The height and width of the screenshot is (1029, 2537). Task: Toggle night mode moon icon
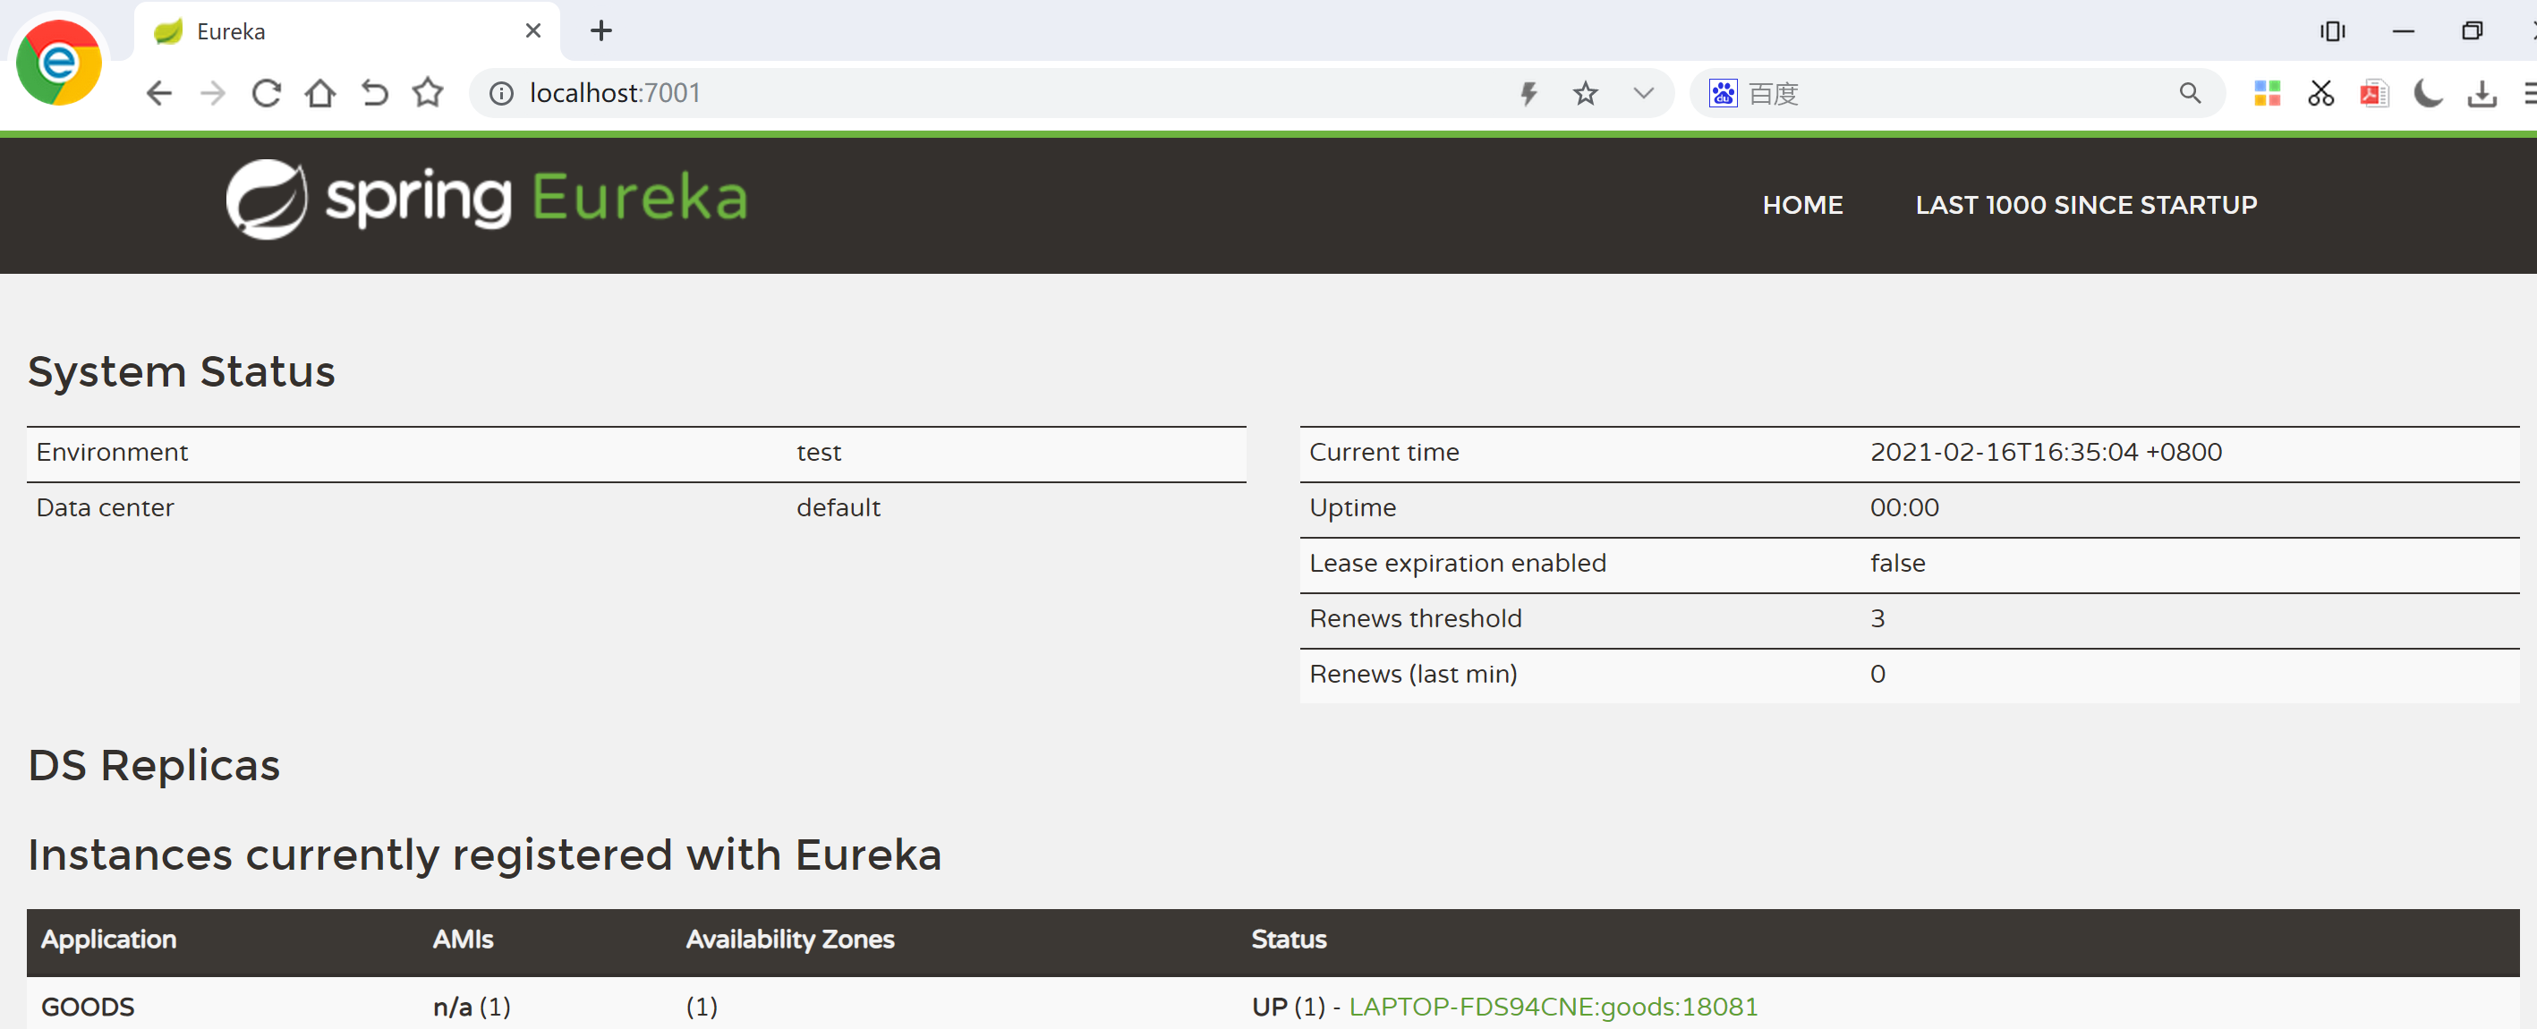(2428, 94)
